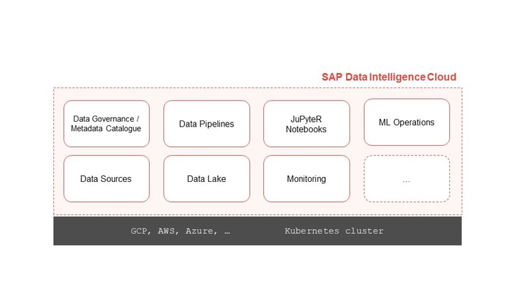Click the Data Governance / Metadata Catalogue box
Screen dimensions: 513x288
(x=106, y=124)
